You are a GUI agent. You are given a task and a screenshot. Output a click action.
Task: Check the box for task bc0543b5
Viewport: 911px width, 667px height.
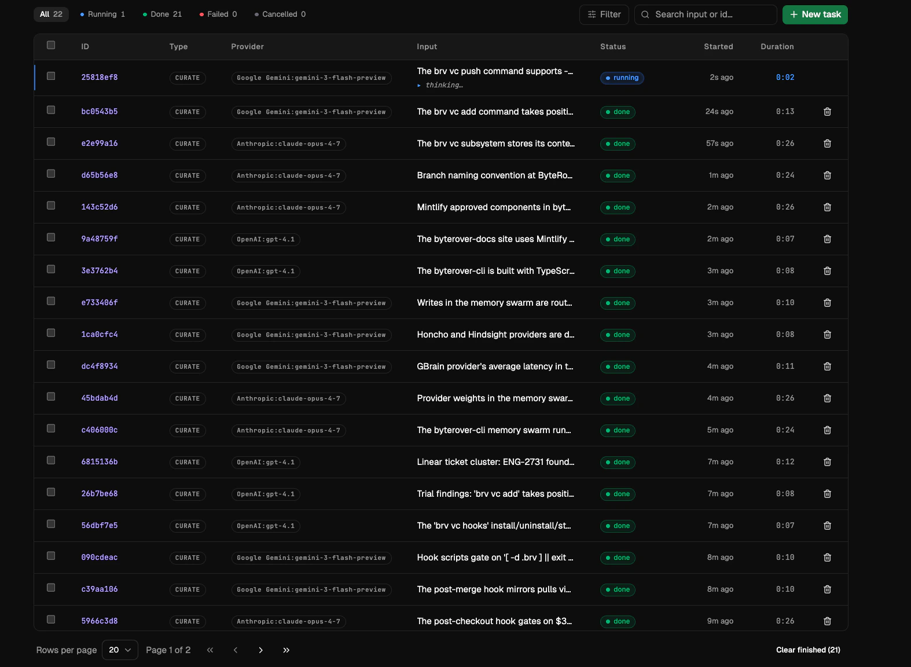(x=51, y=110)
